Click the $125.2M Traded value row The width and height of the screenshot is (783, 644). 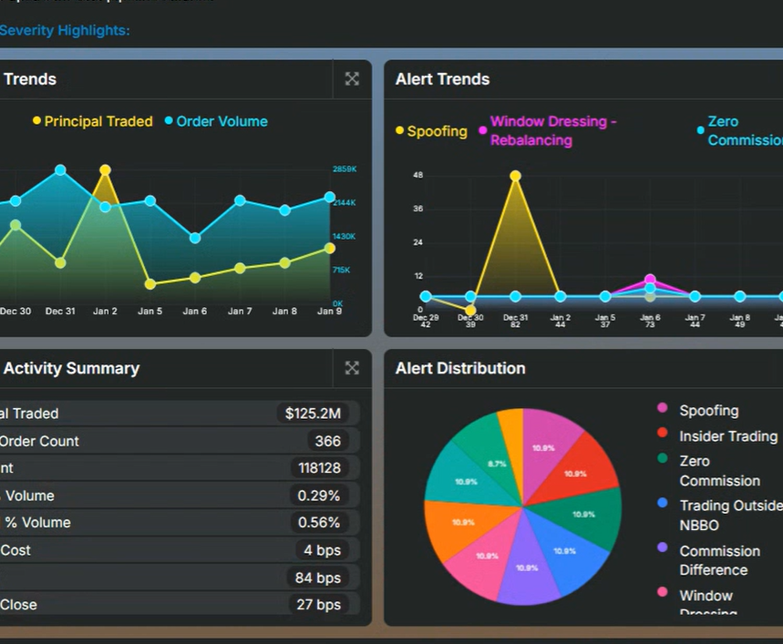[x=314, y=413]
